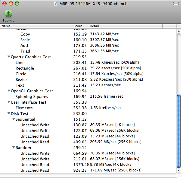Collapse the Quartz Graphics Test group

click(x=9, y=57)
